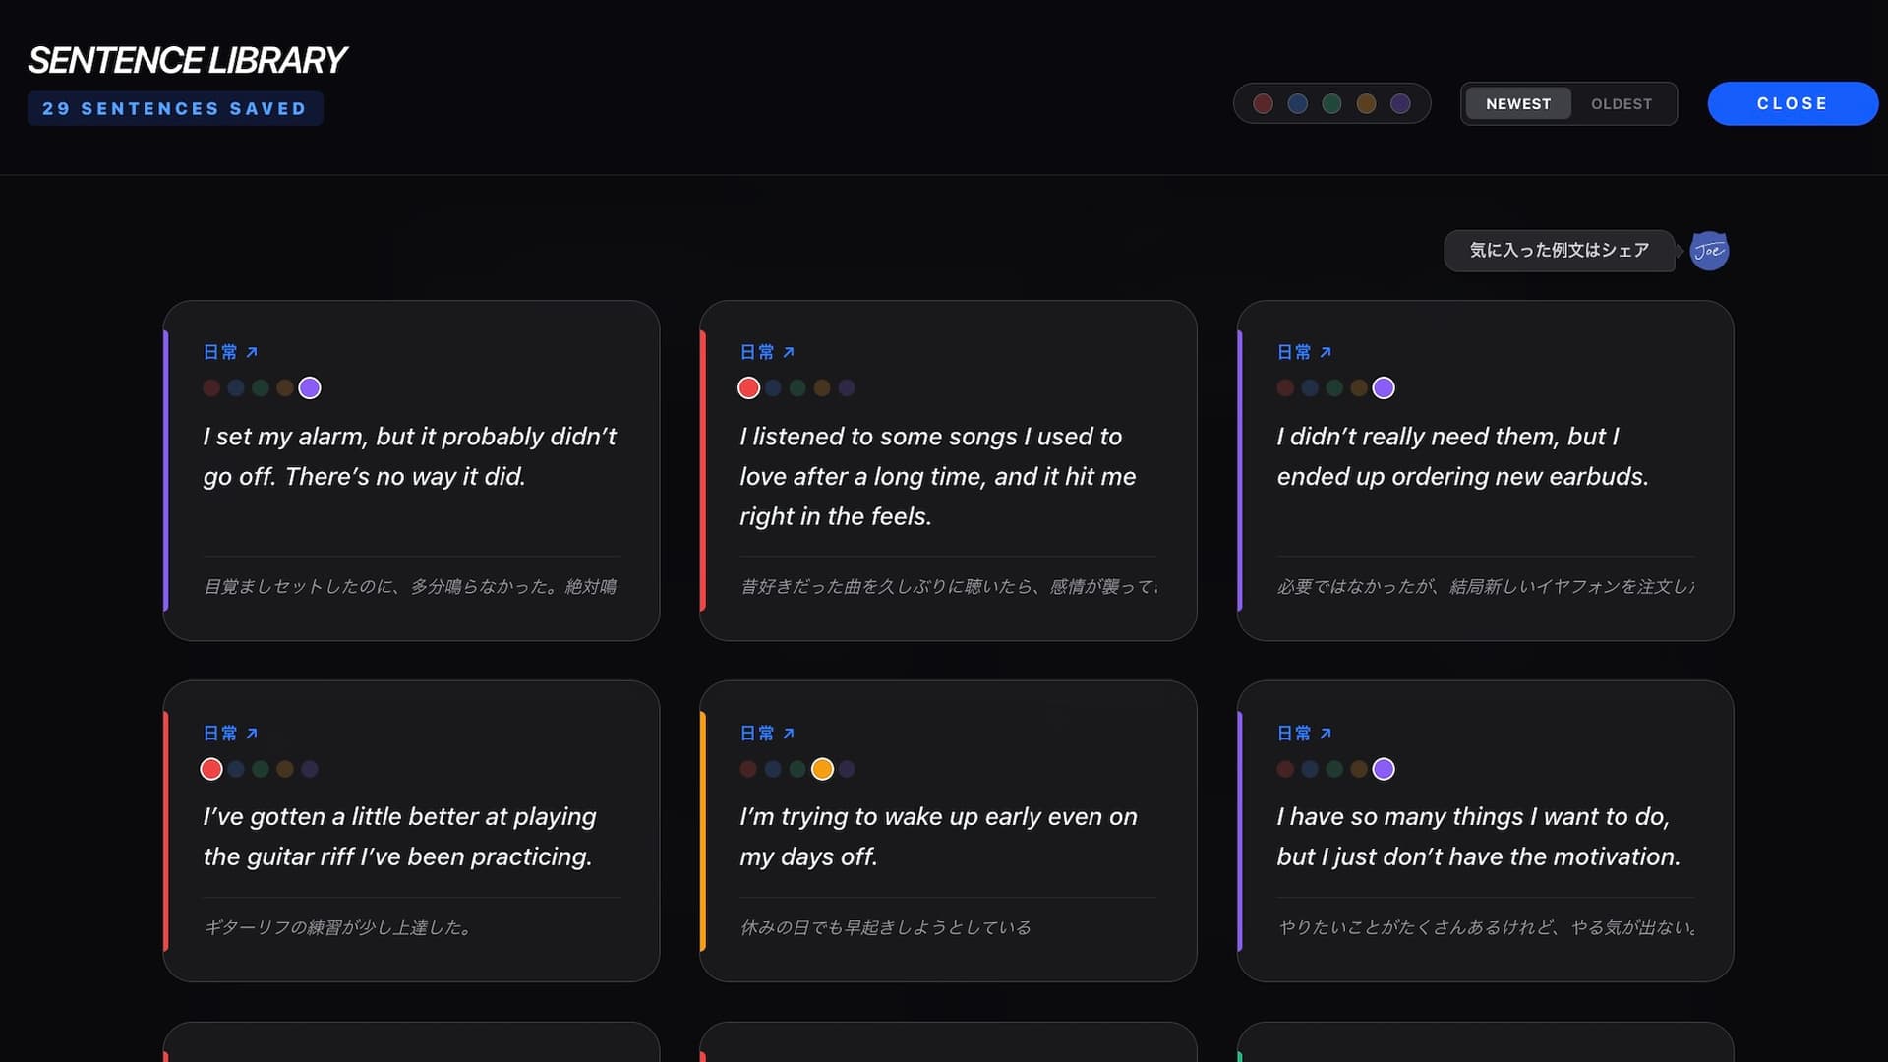Image resolution: width=1888 pixels, height=1062 pixels.
Task: Open the arrow link on the motivation sentence card
Action: click(1326, 733)
